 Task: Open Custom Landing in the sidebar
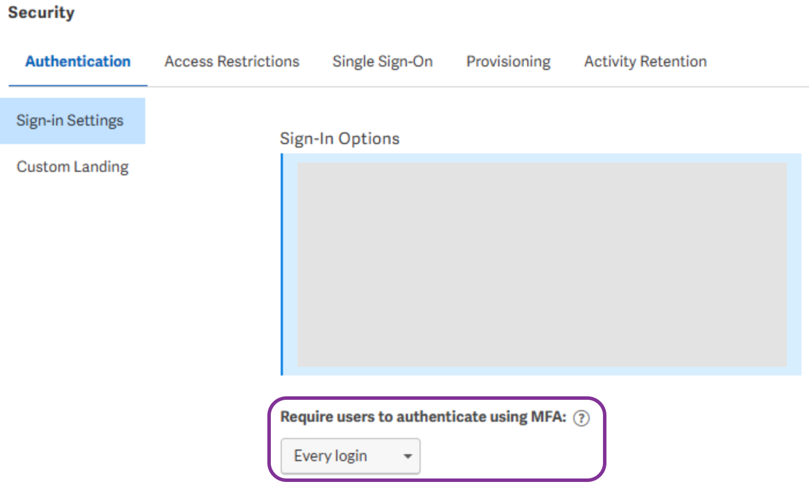[72, 167]
